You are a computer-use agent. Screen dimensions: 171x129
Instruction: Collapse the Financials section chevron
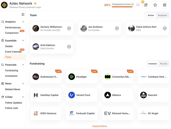23,65
